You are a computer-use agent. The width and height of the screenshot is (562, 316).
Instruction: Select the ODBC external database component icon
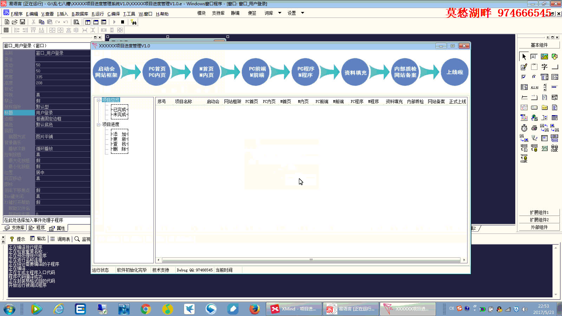coord(555,148)
